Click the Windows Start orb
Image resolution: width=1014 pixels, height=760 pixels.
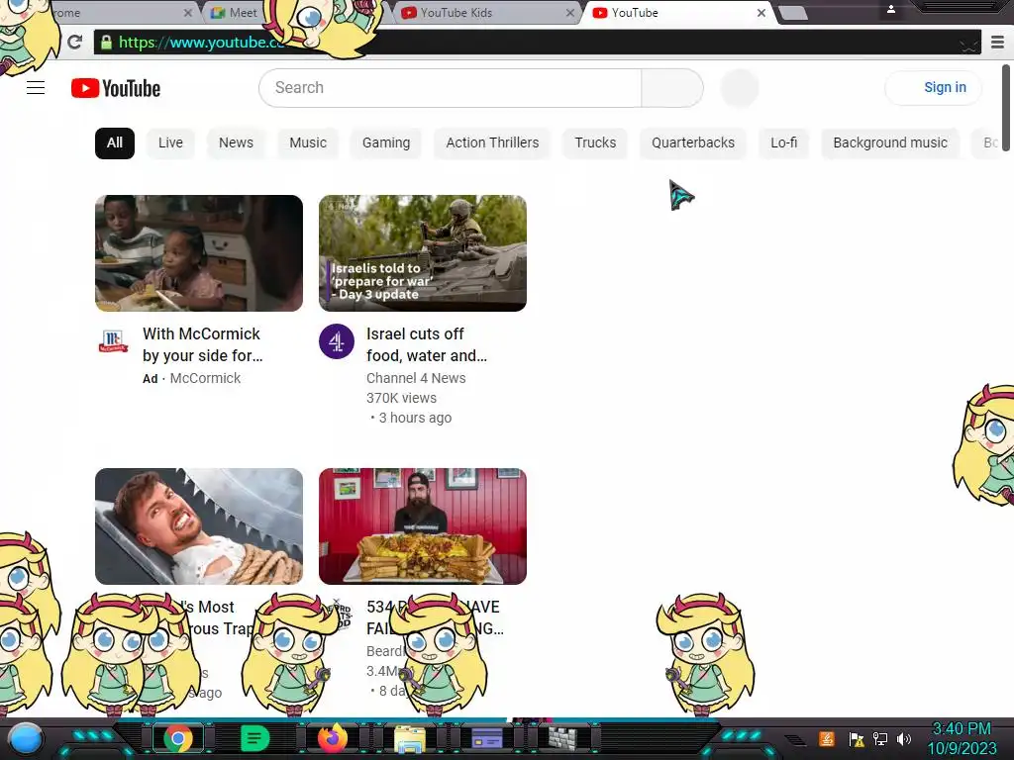(25, 738)
